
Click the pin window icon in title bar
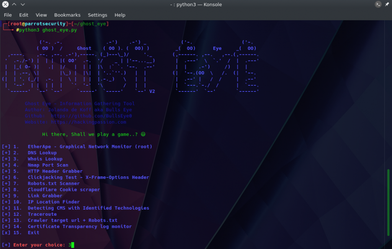coord(387,4)
